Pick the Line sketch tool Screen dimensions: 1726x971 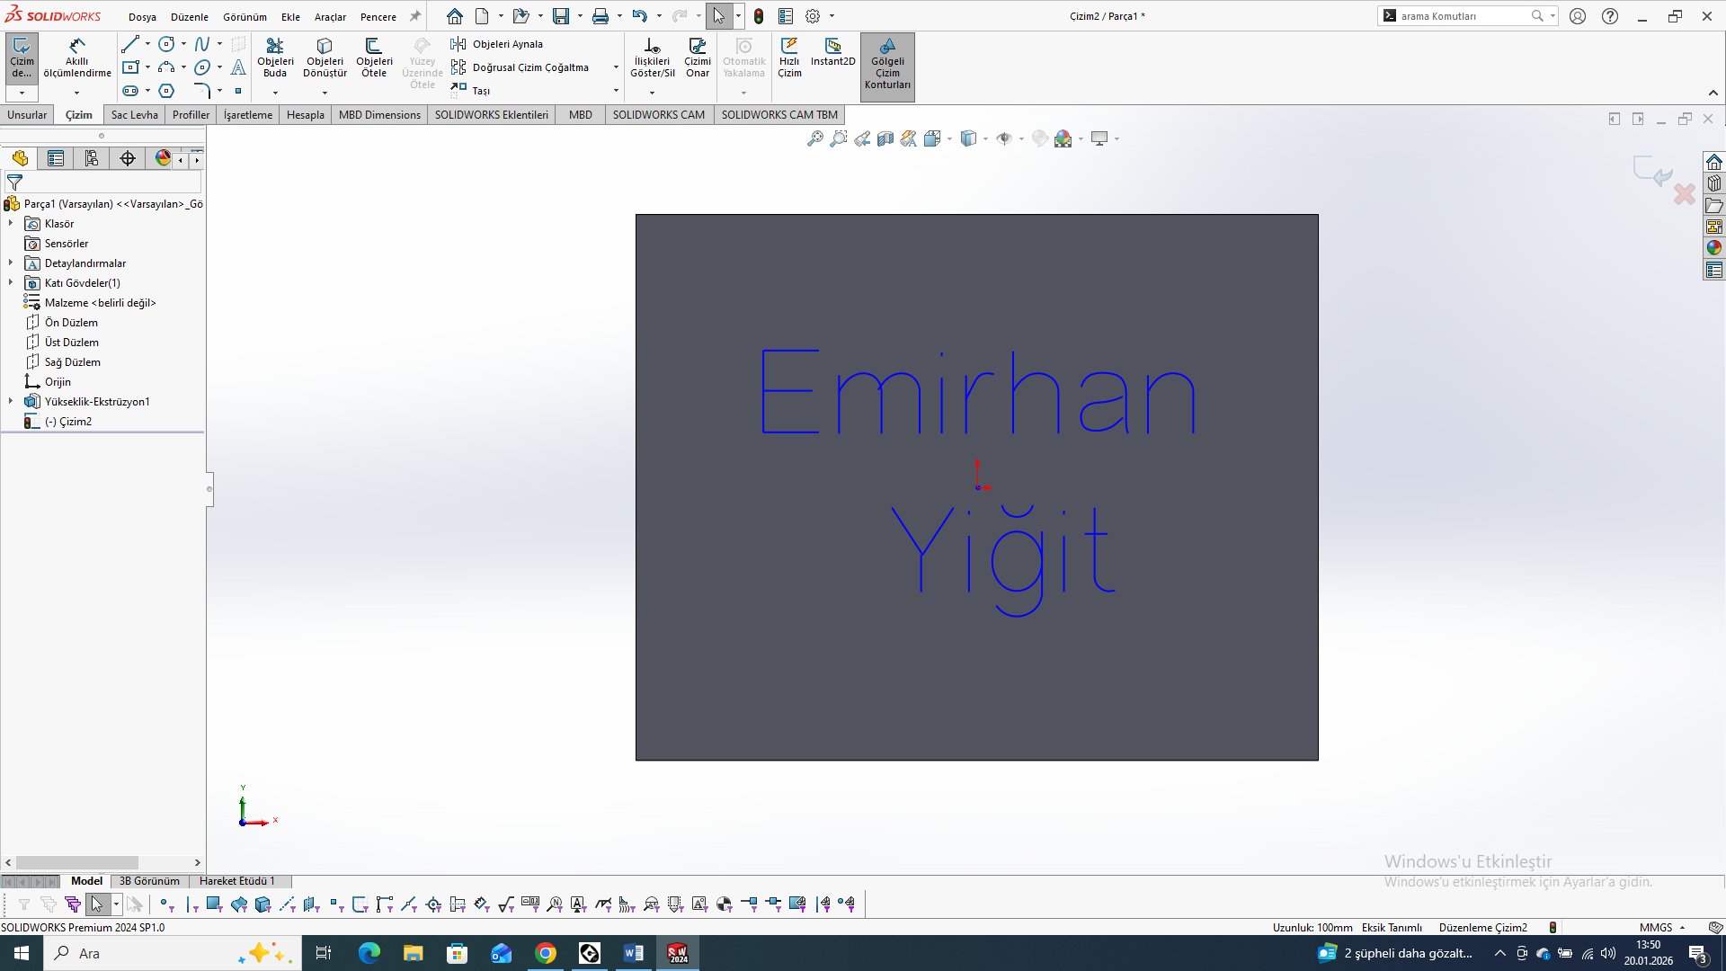click(130, 44)
